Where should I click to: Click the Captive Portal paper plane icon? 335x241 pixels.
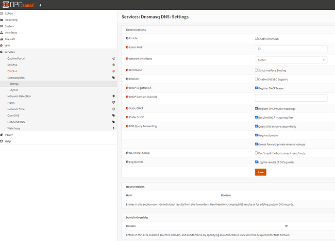click(x=113, y=58)
